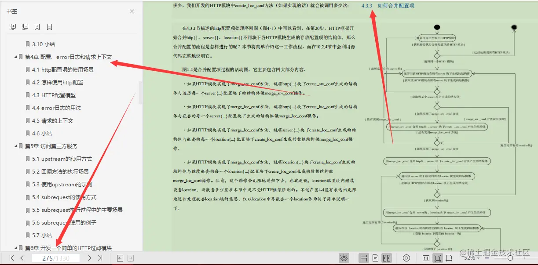The width and height of the screenshot is (538, 265).
Task: Start slideshow playback of the document
Action: 406,258
